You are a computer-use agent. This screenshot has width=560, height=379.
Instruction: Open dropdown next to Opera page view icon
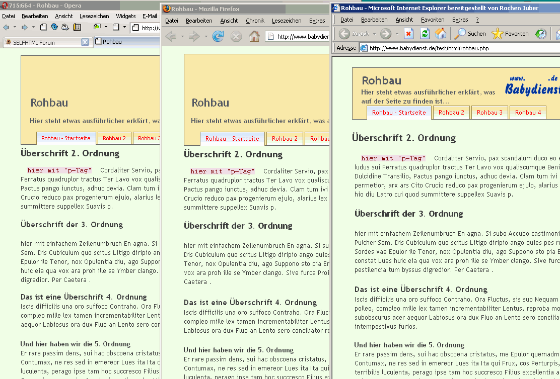tap(125, 27)
